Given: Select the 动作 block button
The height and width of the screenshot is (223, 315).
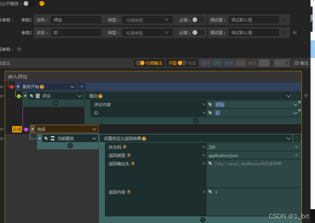Looking at the screenshot, I should point(217,63).
